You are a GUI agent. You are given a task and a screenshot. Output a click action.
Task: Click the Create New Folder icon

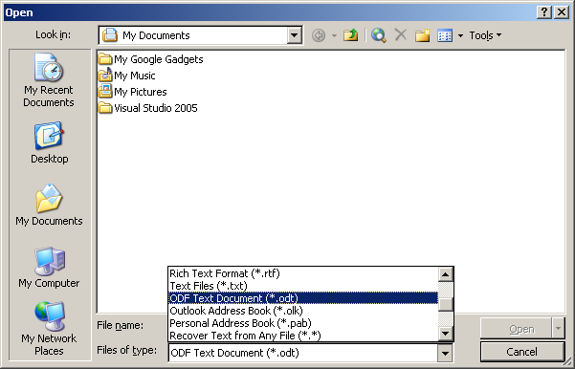click(422, 35)
